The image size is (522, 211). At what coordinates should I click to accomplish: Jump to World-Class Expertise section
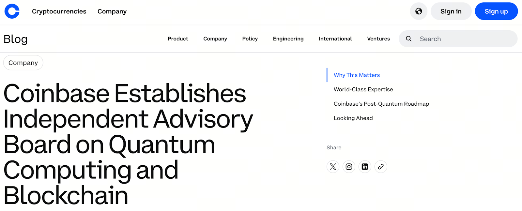(x=363, y=89)
